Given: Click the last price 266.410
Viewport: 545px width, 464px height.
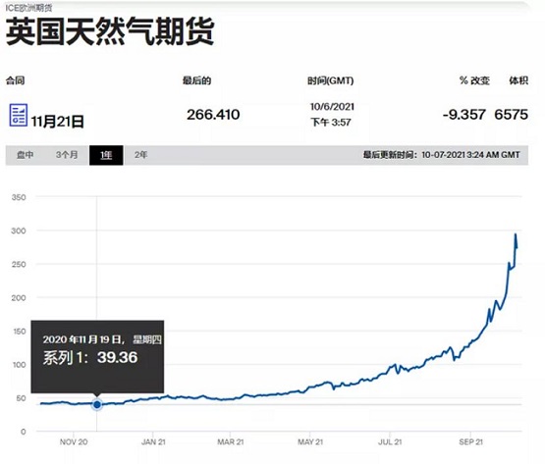Looking at the screenshot, I should [x=213, y=115].
